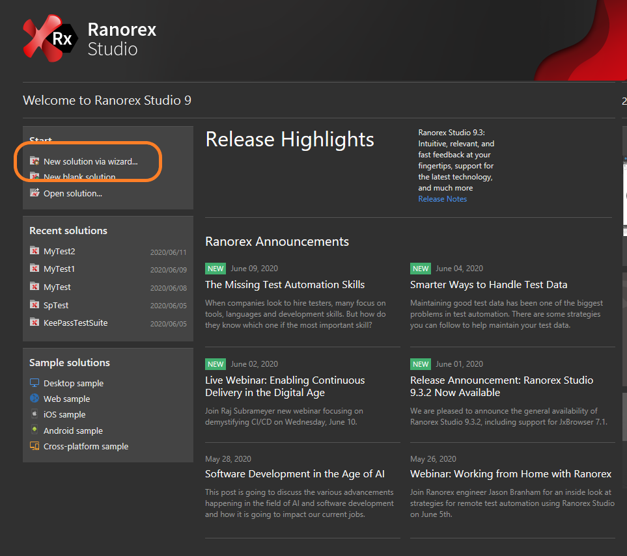This screenshot has height=556, width=627.
Task: Open recent solution SpTest
Action: click(56, 305)
